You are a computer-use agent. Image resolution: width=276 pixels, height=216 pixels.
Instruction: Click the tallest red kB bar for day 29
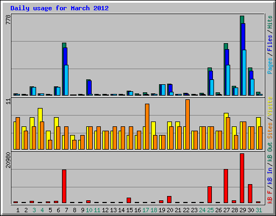(242, 178)
